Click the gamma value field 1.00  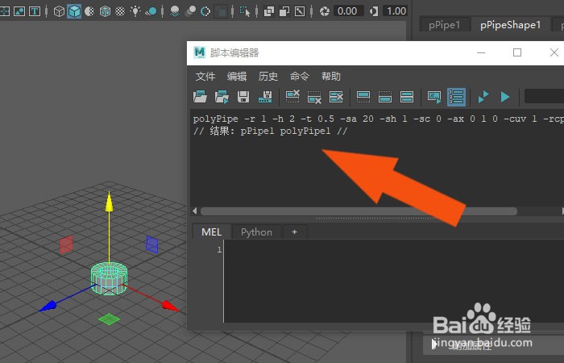coord(396,11)
